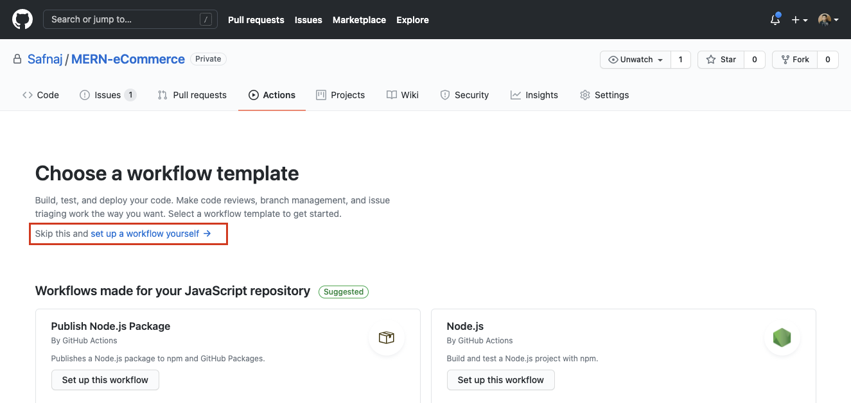Click the lock icon beside repository name
Image resolution: width=851 pixels, height=403 pixels.
pos(17,59)
